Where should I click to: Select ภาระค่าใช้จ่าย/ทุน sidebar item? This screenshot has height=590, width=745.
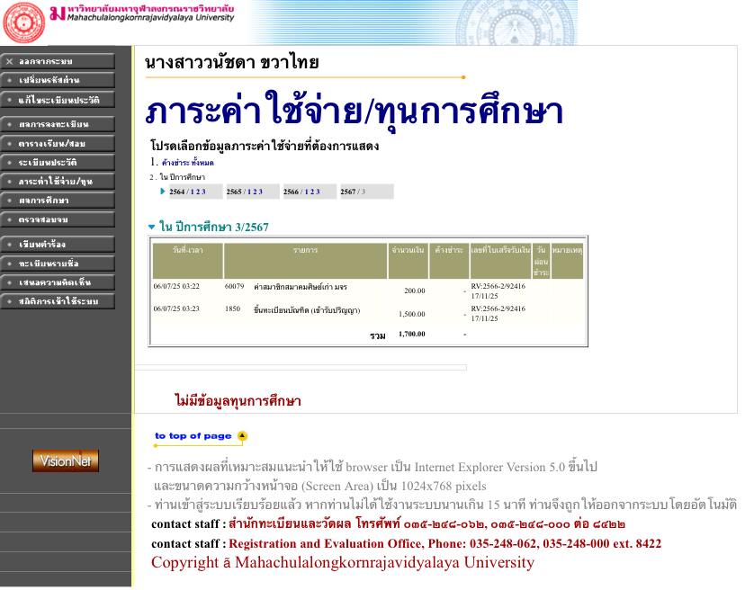pyautogui.click(x=58, y=181)
